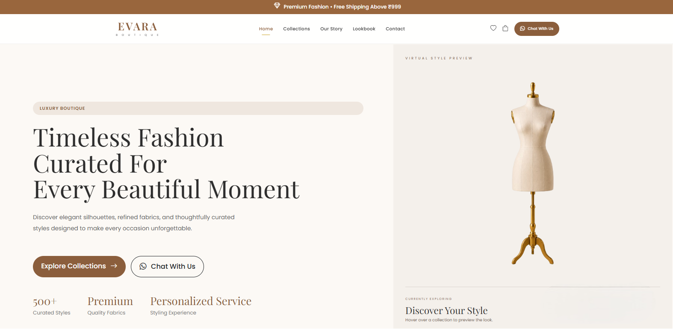
Task: Open the Our Story page
Action: click(331, 29)
